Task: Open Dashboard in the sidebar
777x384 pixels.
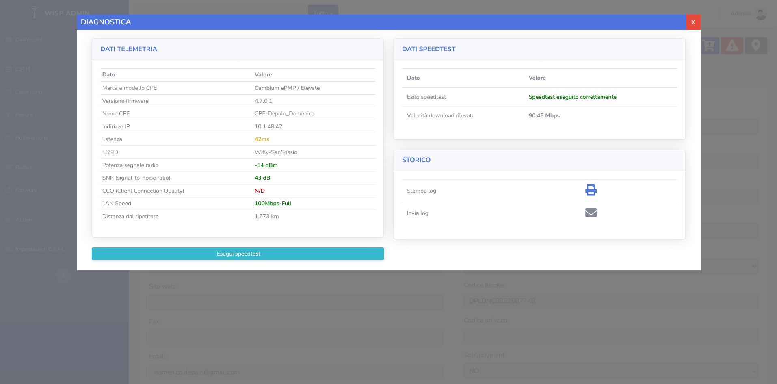Action: (29, 39)
